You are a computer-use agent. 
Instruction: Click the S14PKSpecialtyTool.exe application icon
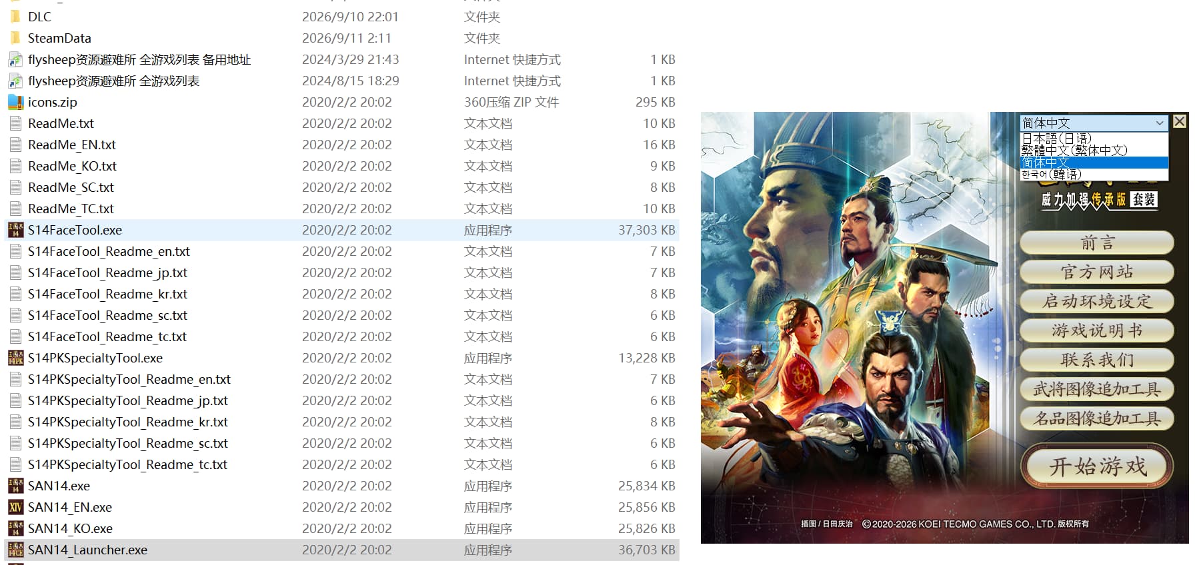tap(15, 358)
